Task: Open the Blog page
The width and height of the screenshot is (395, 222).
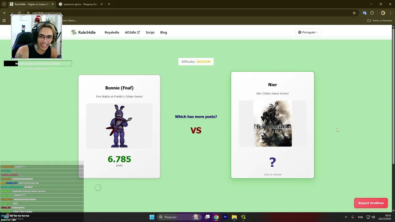Action: pyautogui.click(x=164, y=32)
